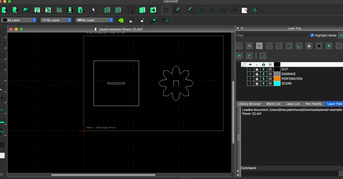Image resolution: width=343 pixels, height=179 pixels.
Task: Click the green double-arrow back icon
Action: pyautogui.click(x=121, y=20)
